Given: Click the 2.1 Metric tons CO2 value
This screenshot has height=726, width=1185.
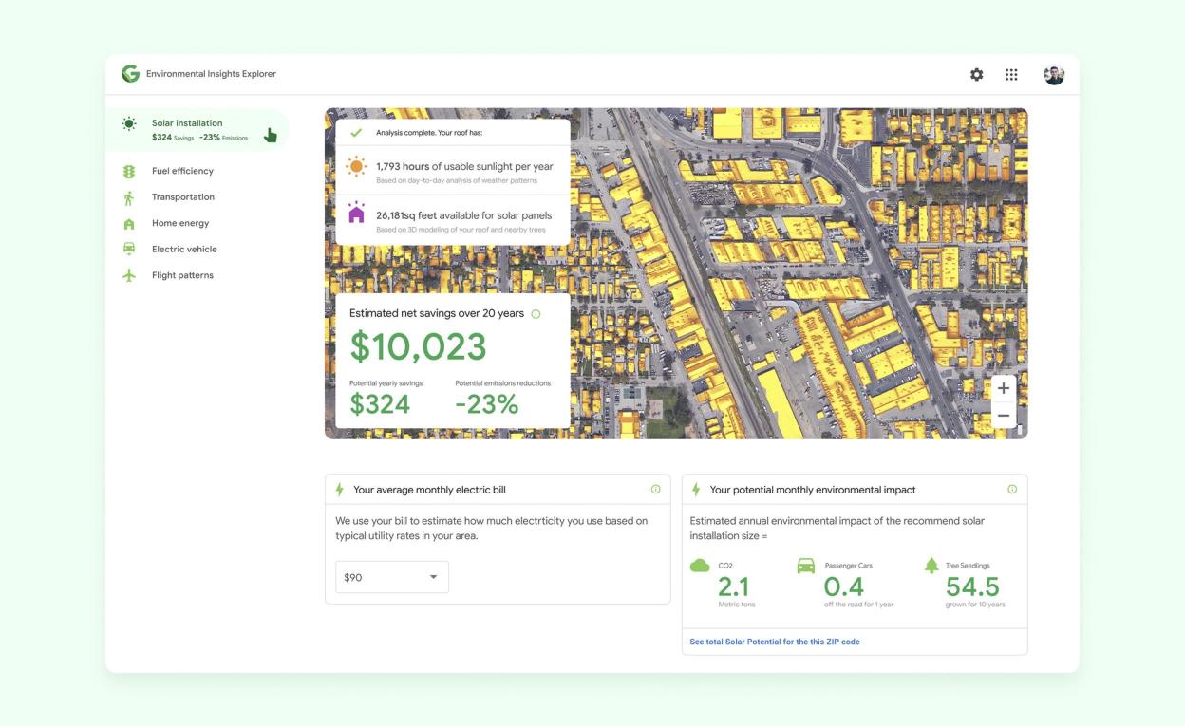Looking at the screenshot, I should pyautogui.click(x=734, y=587).
